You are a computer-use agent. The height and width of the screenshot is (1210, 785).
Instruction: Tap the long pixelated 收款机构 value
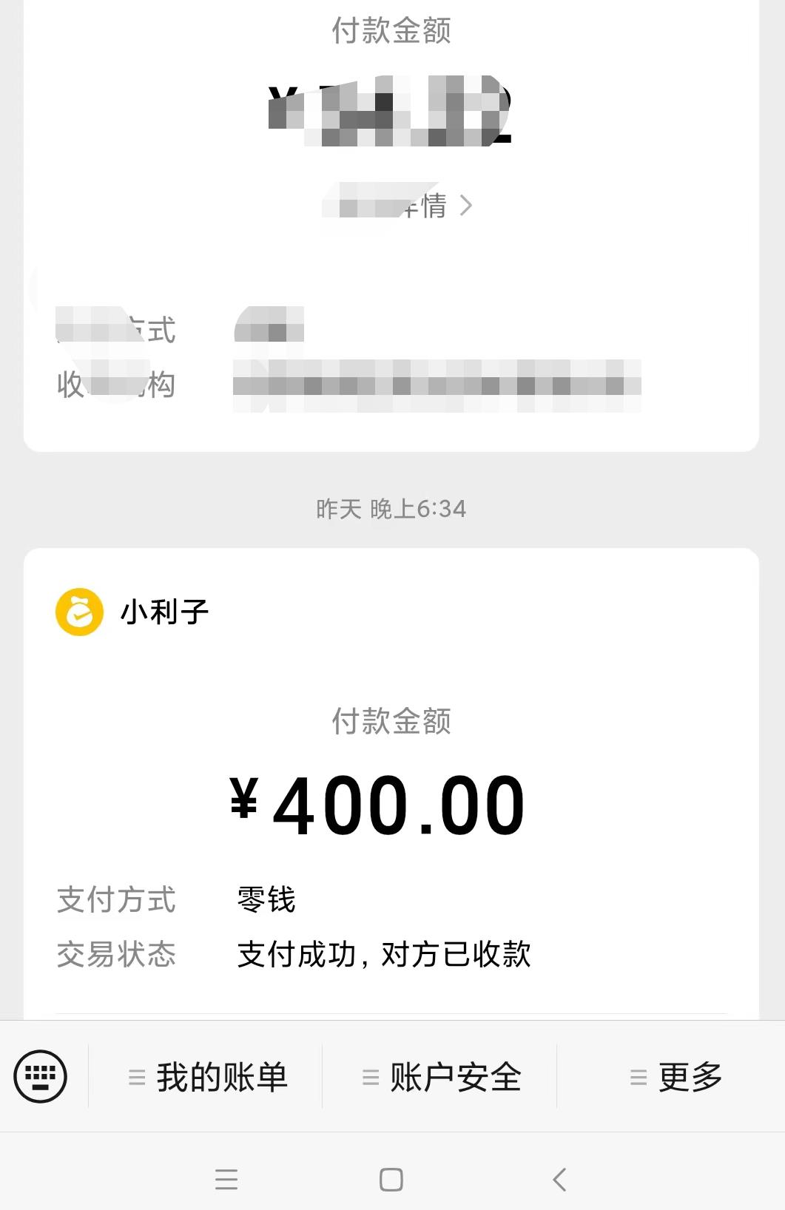437,385
